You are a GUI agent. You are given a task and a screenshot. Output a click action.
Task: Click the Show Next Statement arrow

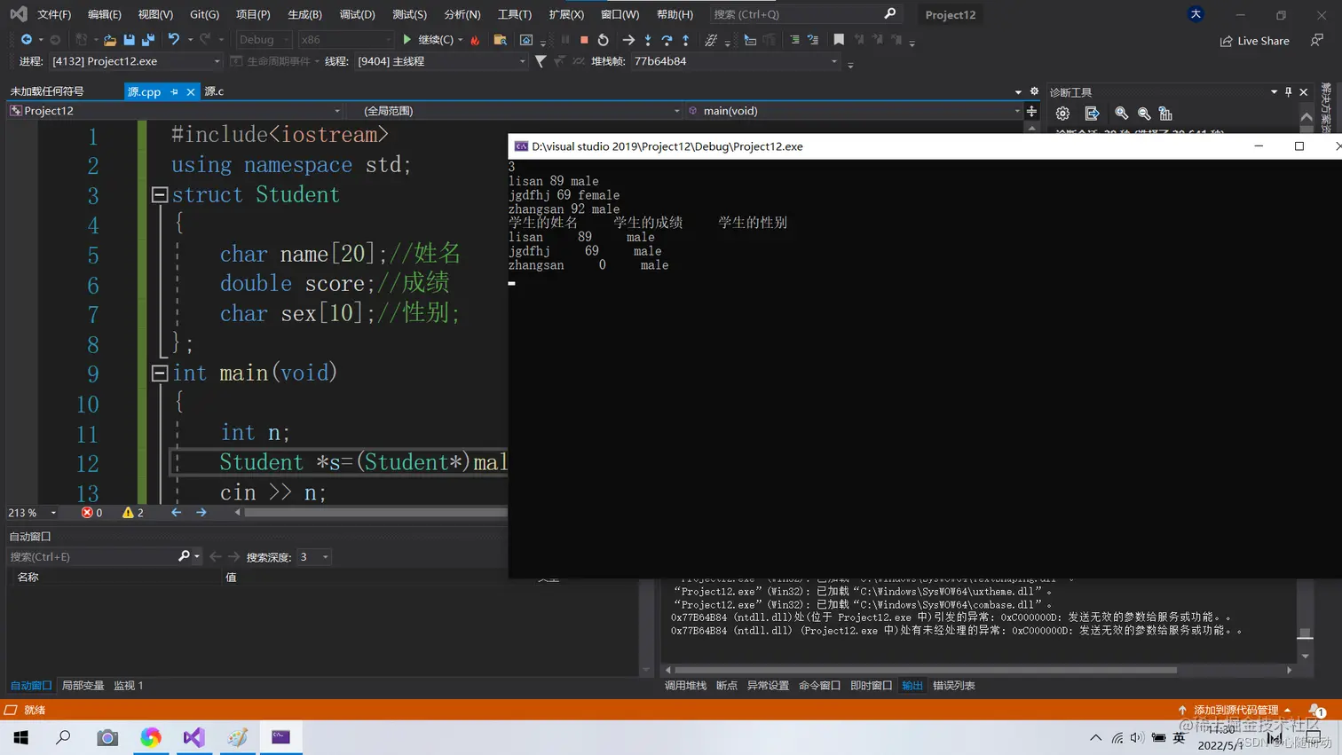(628, 40)
